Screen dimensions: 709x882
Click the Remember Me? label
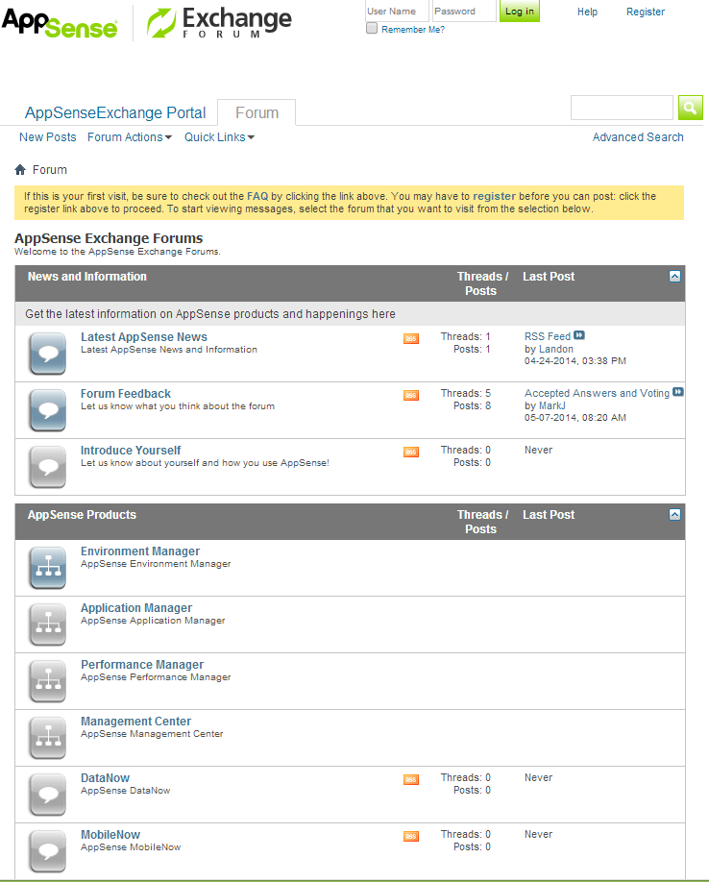413,29
